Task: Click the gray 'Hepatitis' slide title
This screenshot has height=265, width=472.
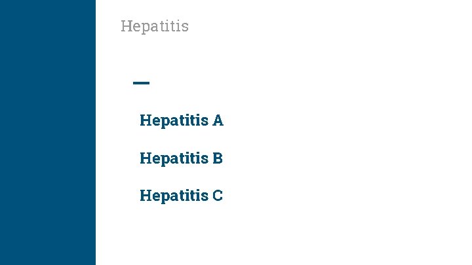Action: [155, 26]
